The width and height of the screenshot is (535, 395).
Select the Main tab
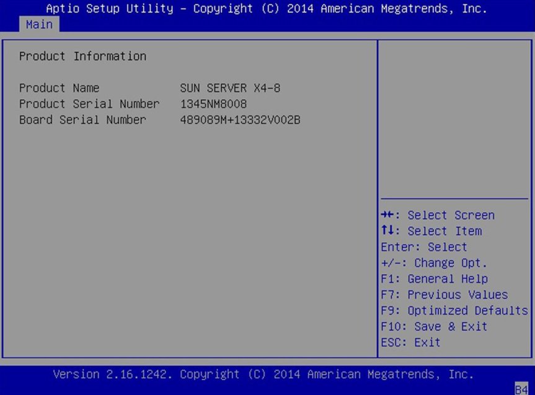(x=39, y=25)
